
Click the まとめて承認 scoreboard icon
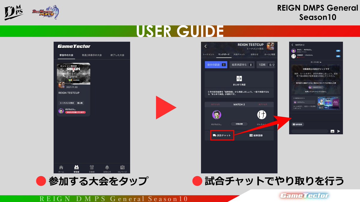[x=239, y=79]
